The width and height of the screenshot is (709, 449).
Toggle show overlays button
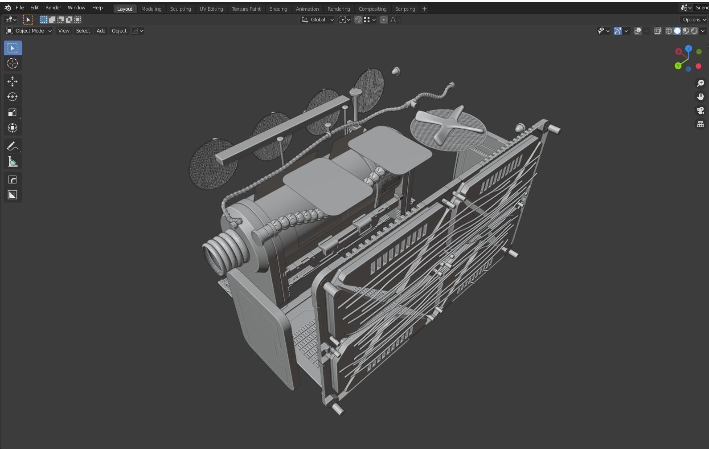click(x=638, y=31)
